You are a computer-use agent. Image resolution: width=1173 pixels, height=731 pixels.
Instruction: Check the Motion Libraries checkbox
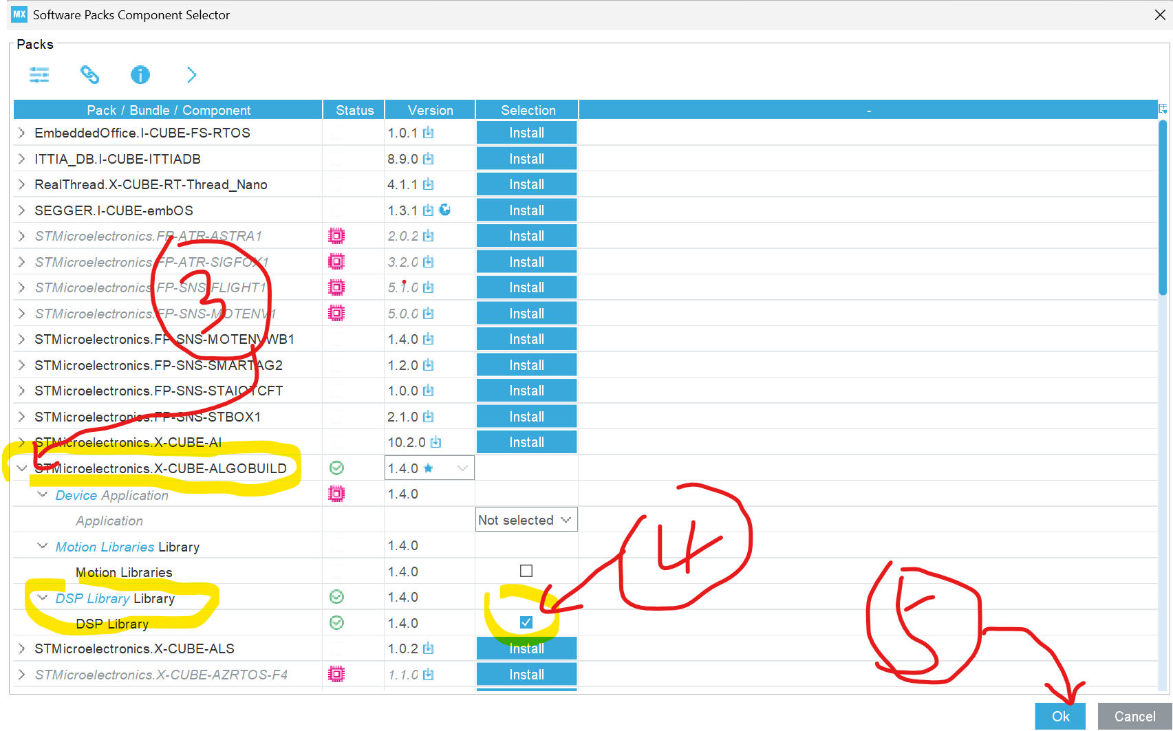coord(526,571)
